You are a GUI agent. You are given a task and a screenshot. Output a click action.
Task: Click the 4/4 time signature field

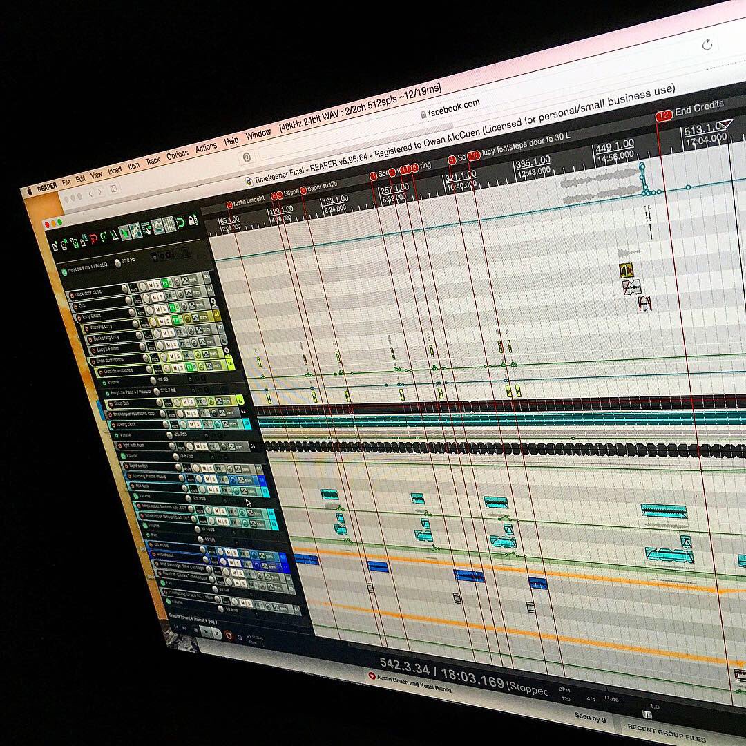[x=591, y=699]
